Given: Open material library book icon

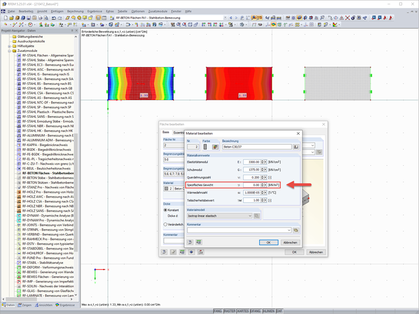Looking at the screenshot, I should coord(296,147).
